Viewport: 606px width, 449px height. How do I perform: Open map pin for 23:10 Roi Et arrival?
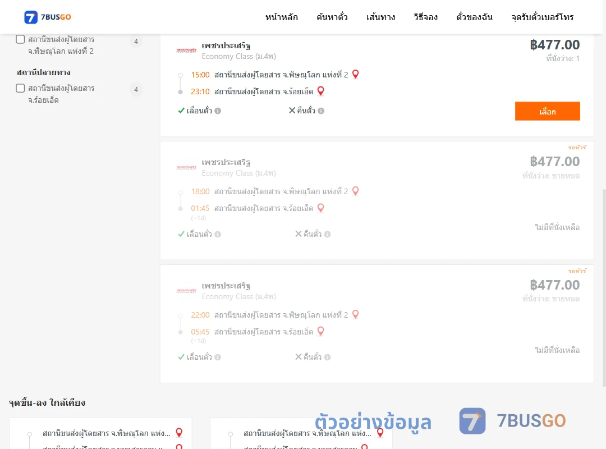point(321,91)
